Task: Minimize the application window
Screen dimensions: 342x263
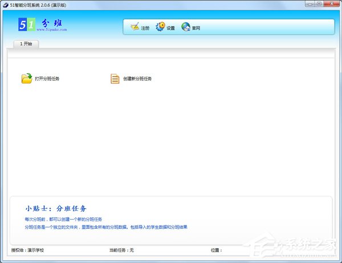Action: [x=310, y=4]
